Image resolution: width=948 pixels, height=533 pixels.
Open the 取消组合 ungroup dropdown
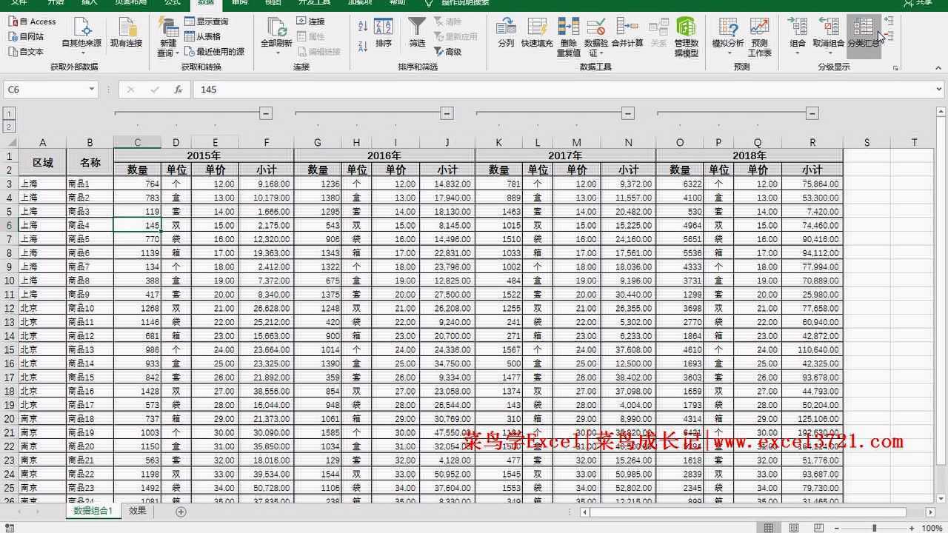[828, 37]
